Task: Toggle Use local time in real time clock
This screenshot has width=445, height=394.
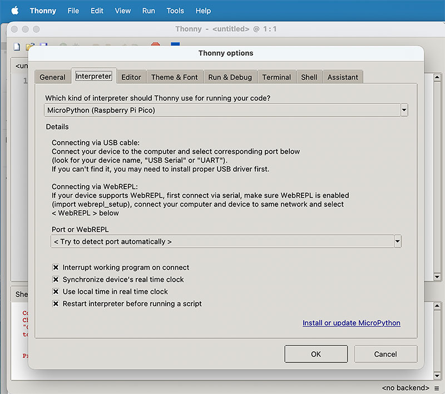Action: click(x=56, y=291)
